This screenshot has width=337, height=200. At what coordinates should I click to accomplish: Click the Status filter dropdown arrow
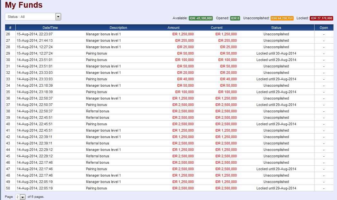click(x=58, y=17)
